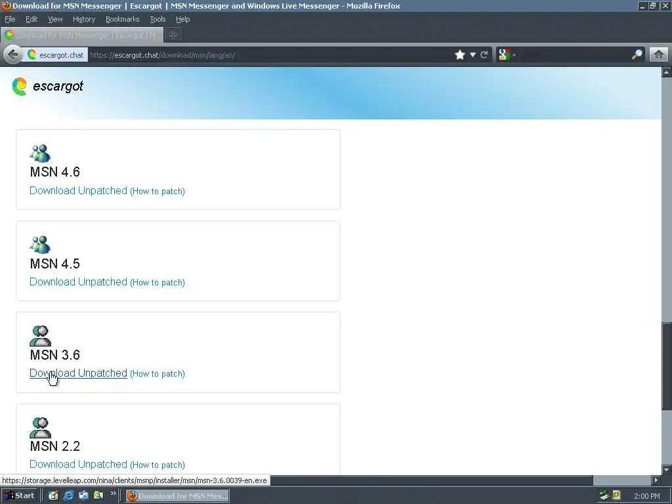Download Unpatched MSN 2.2

tap(79, 465)
